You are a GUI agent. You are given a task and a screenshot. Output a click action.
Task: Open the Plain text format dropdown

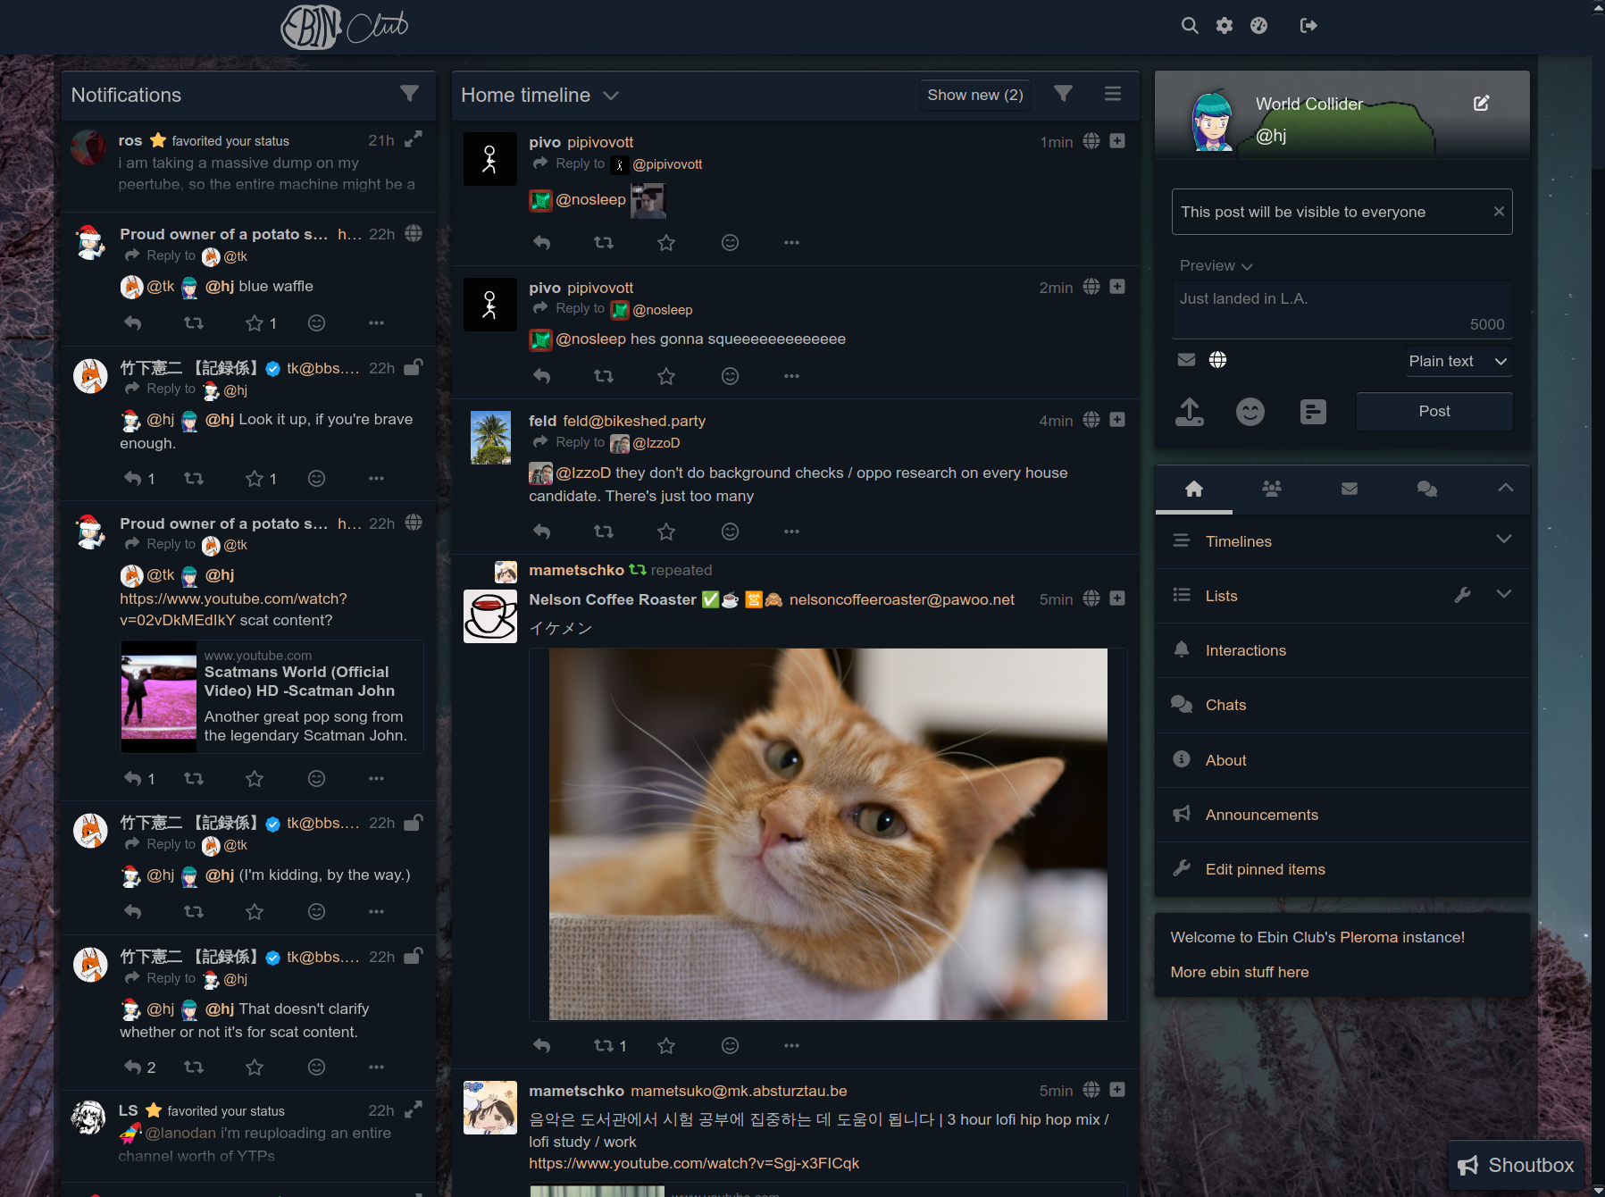pos(1458,361)
